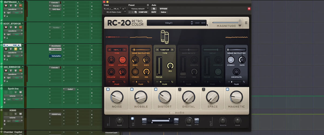The width and height of the screenshot is (324, 135).
Task: Click the RATE knob in Magnetic module
Action: (x=242, y=60)
